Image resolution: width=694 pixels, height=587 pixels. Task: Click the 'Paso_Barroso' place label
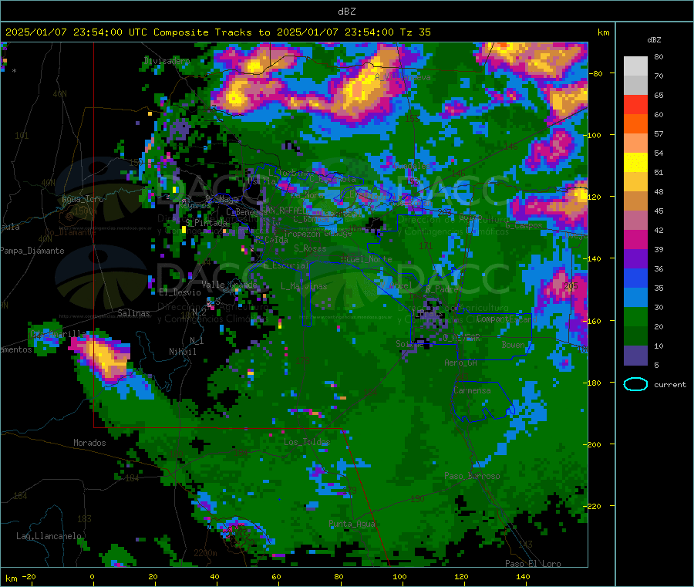472,477
